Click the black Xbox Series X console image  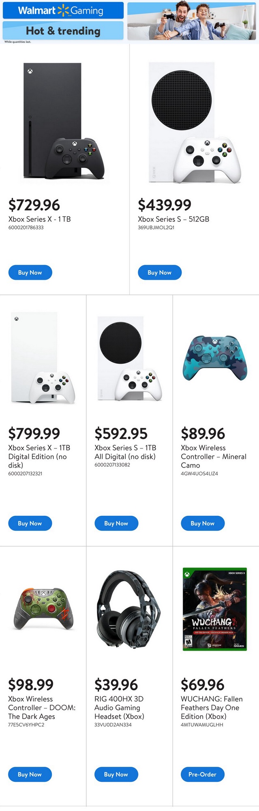coord(64,121)
